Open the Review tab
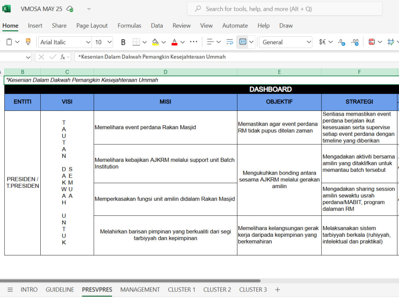 point(182,26)
